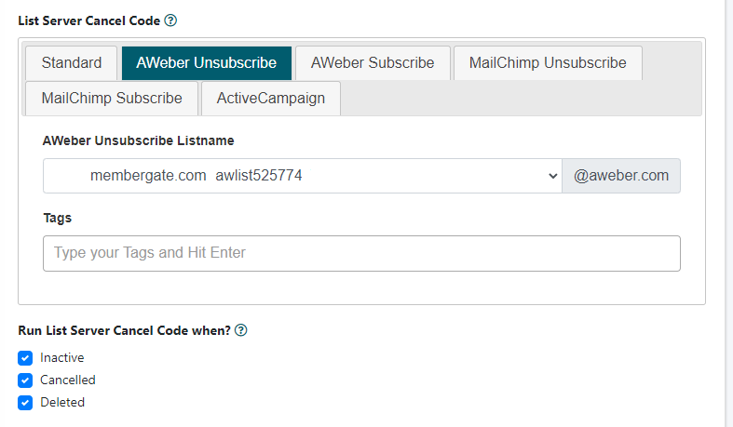Click the Inactive label text
This screenshot has width=733, height=427.
pyautogui.click(x=62, y=357)
